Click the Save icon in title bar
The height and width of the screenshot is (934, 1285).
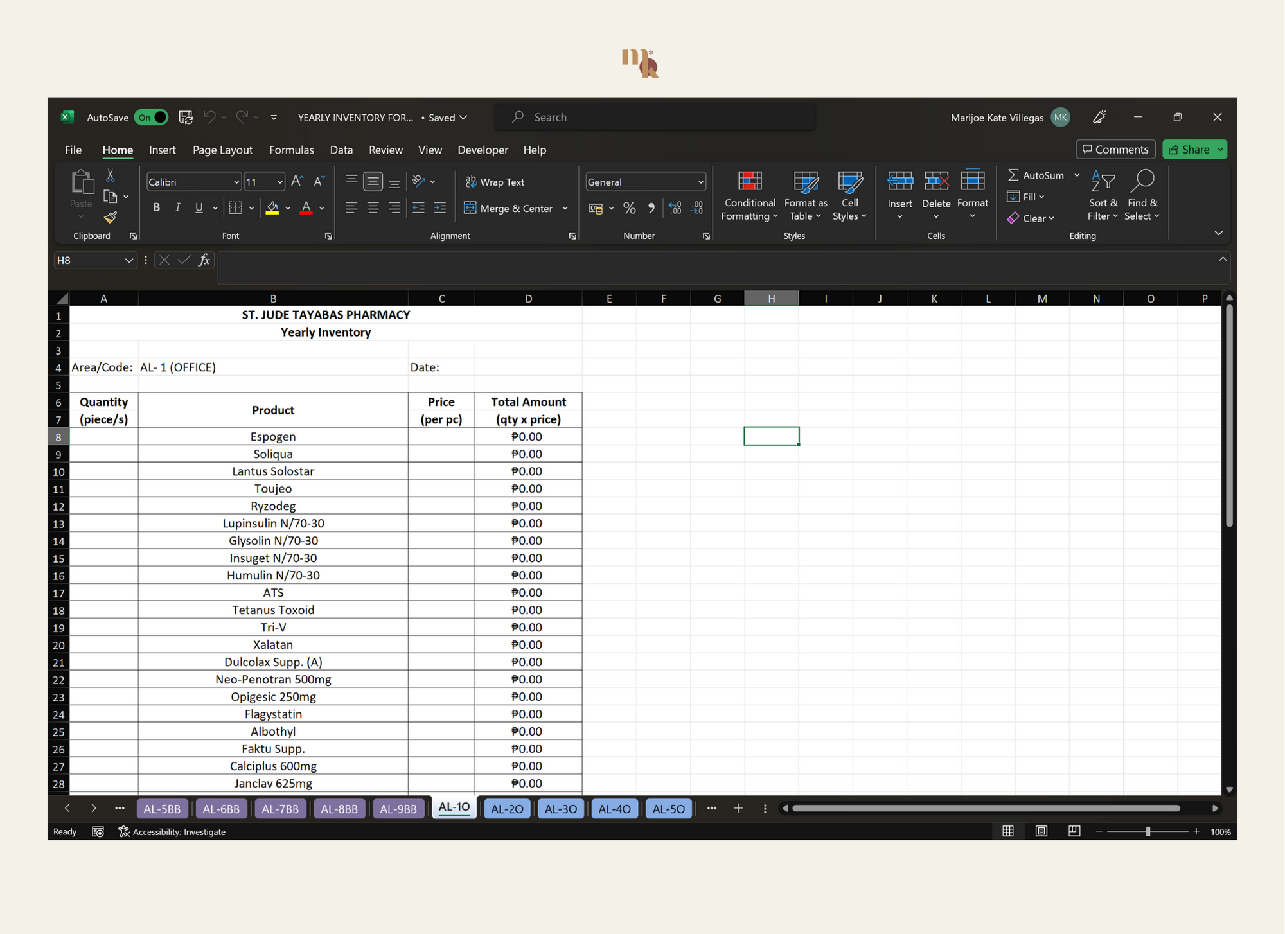(x=186, y=117)
